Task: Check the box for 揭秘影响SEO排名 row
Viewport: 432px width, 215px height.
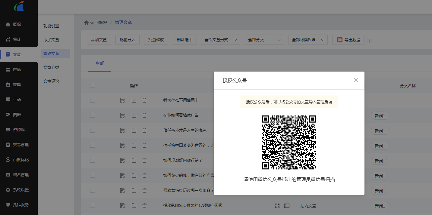Action: click(93, 205)
